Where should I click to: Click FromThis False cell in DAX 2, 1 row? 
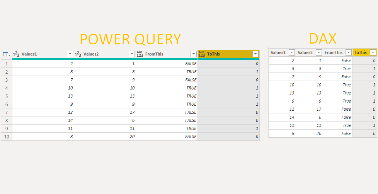[338, 61]
